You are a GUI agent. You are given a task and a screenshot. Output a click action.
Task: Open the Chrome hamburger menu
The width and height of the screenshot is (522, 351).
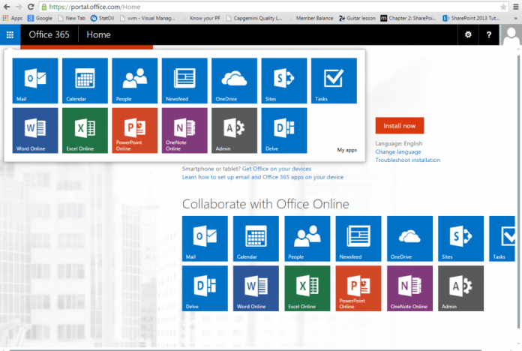click(x=516, y=7)
